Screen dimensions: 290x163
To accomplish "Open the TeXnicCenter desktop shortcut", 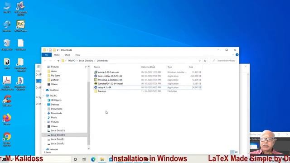I will (21, 26).
